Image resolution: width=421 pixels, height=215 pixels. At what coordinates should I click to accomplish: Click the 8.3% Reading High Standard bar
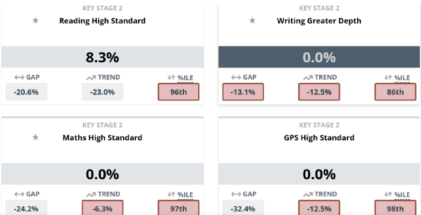pyautogui.click(x=103, y=57)
